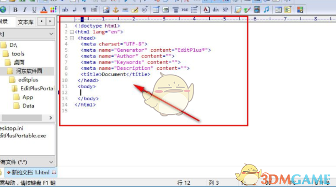Click the green checkmark toolbar icon
336x189 pixels.
[247, 9]
